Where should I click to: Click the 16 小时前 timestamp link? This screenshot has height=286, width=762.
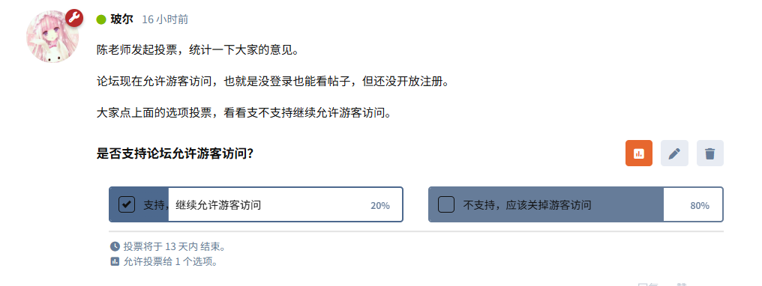click(165, 19)
